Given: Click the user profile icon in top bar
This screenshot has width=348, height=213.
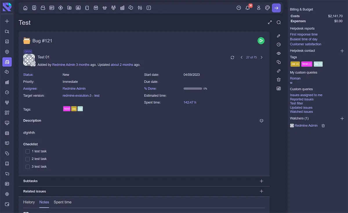Looking at the screenshot, I should (x=259, y=8).
